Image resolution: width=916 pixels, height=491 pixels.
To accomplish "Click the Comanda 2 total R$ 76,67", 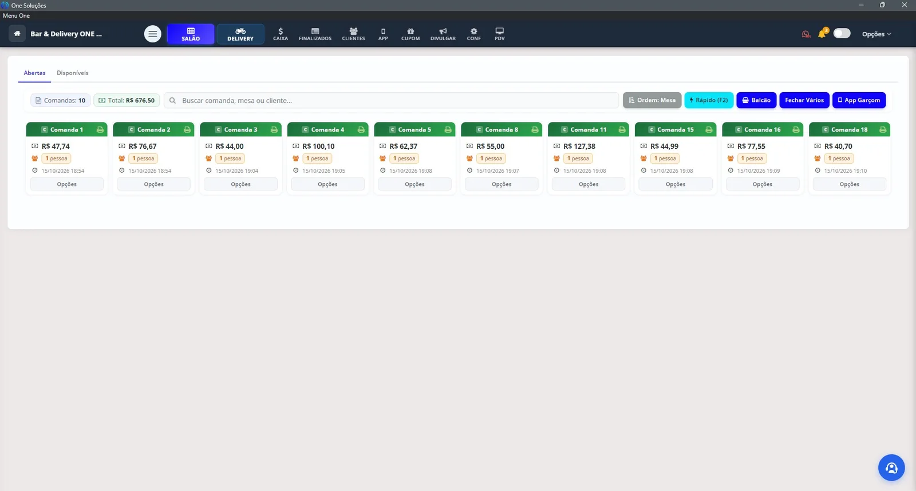I will click(143, 146).
